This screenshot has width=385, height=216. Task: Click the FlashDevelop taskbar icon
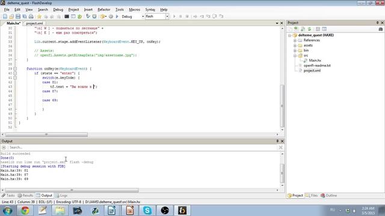(x=182, y=211)
